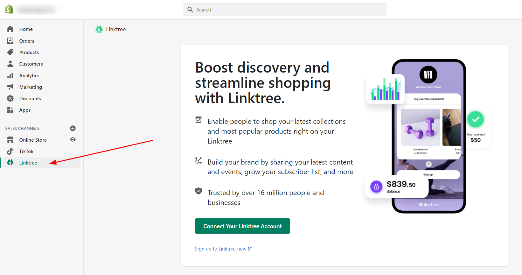Click the Apps grid icon
The width and height of the screenshot is (522, 275).
(x=10, y=110)
